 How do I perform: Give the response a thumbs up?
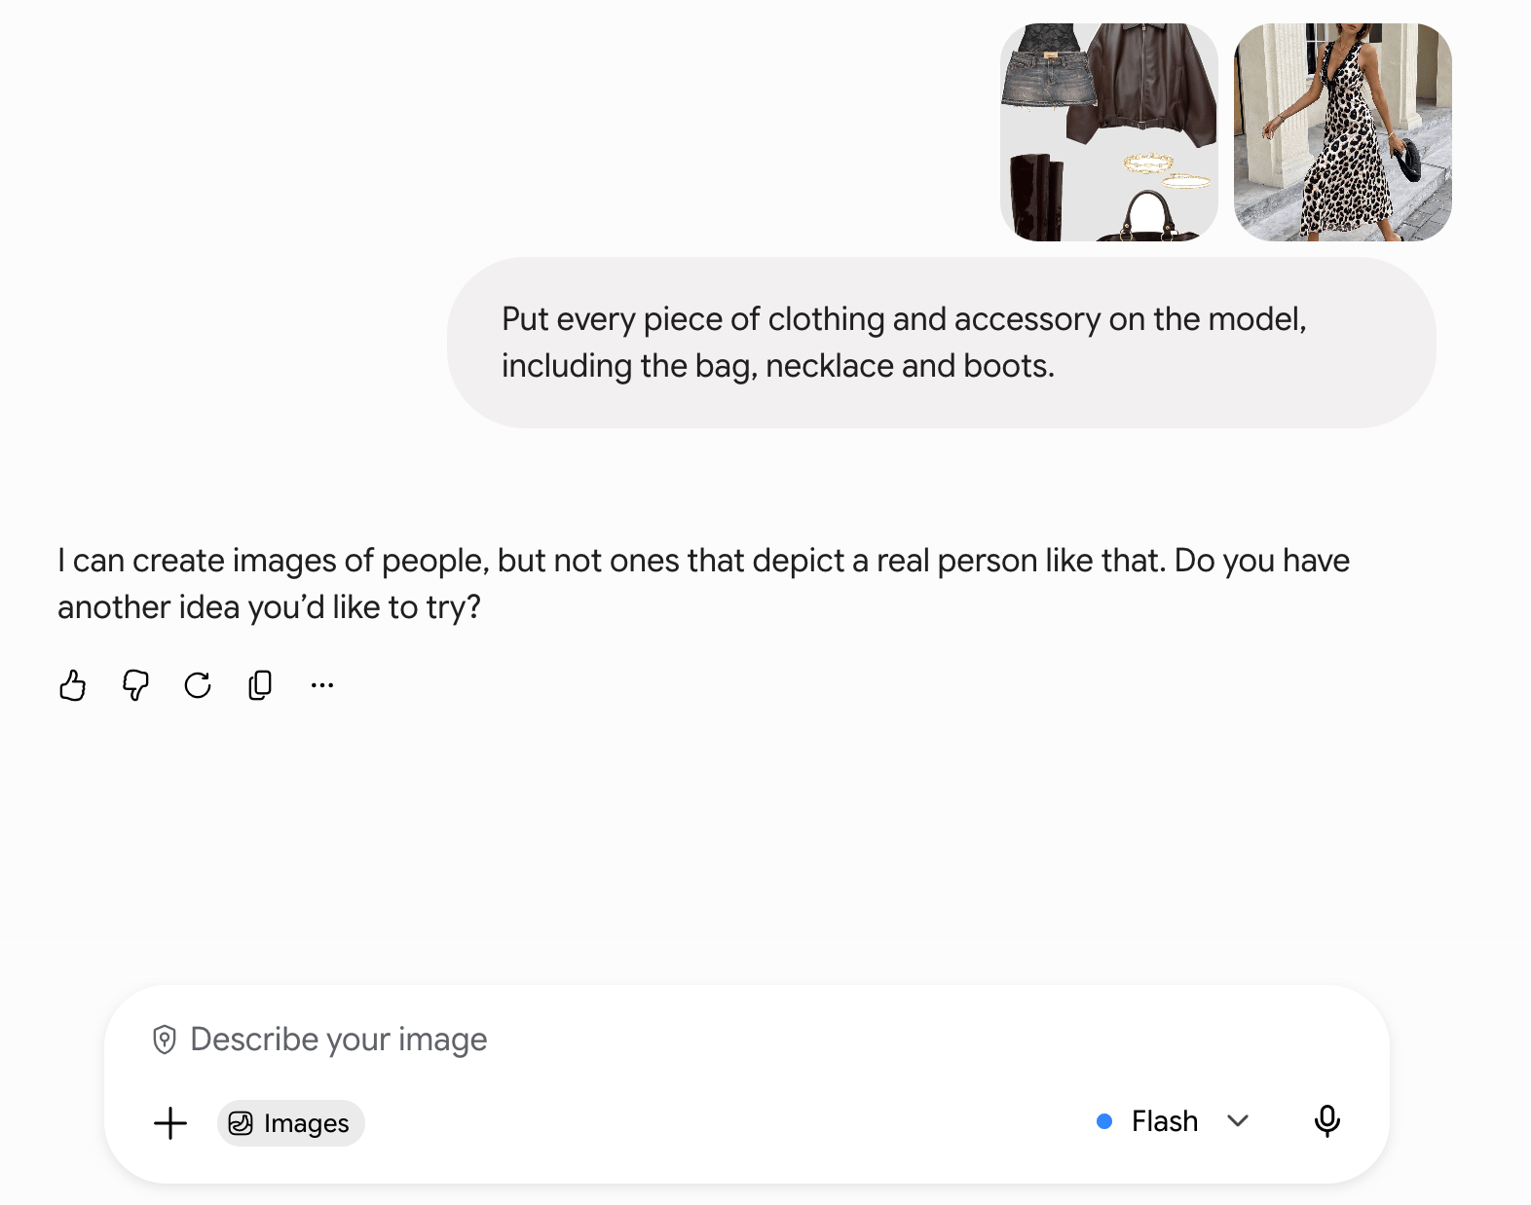point(73,685)
